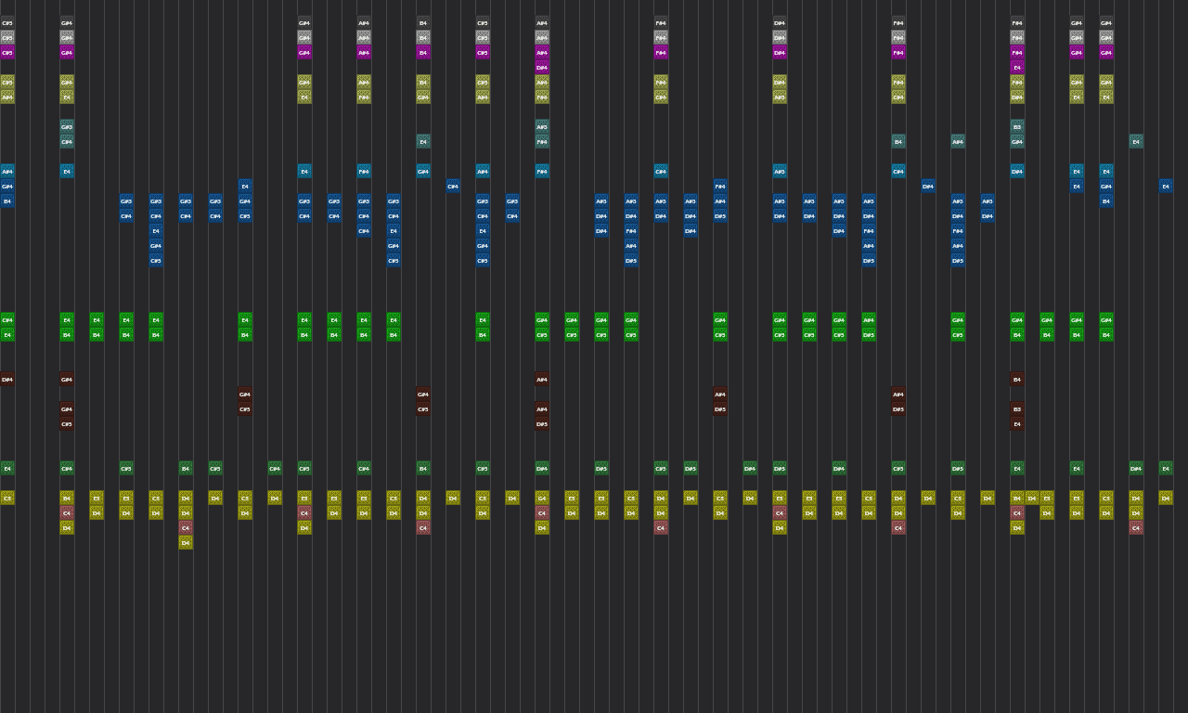Click the maroon A#4 note near screen center
Screen dimensions: 1188x713
tap(542, 379)
